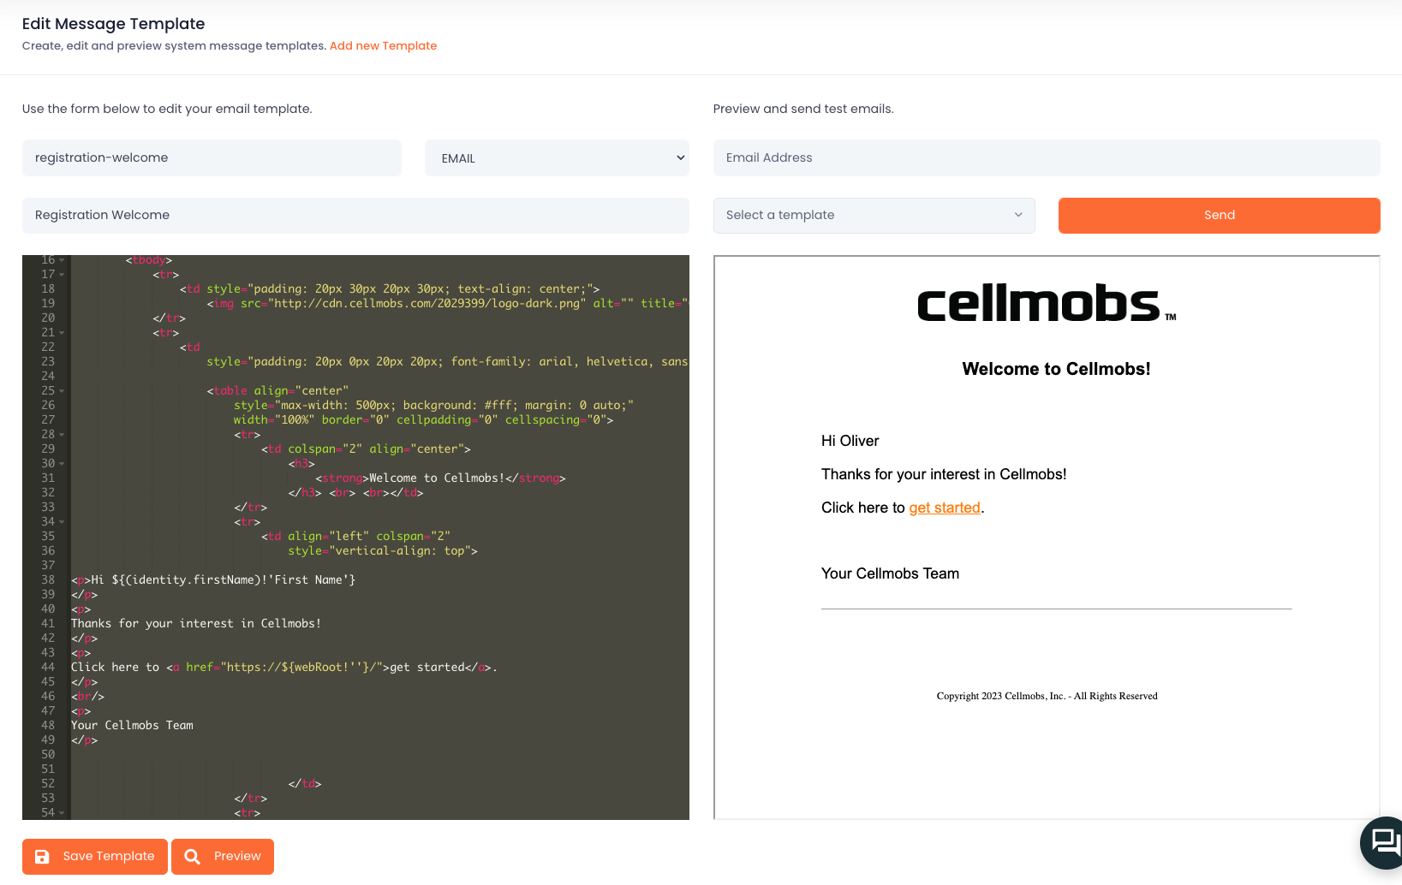Fold the code block at line 54
The width and height of the screenshot is (1402, 885).
[x=62, y=813]
